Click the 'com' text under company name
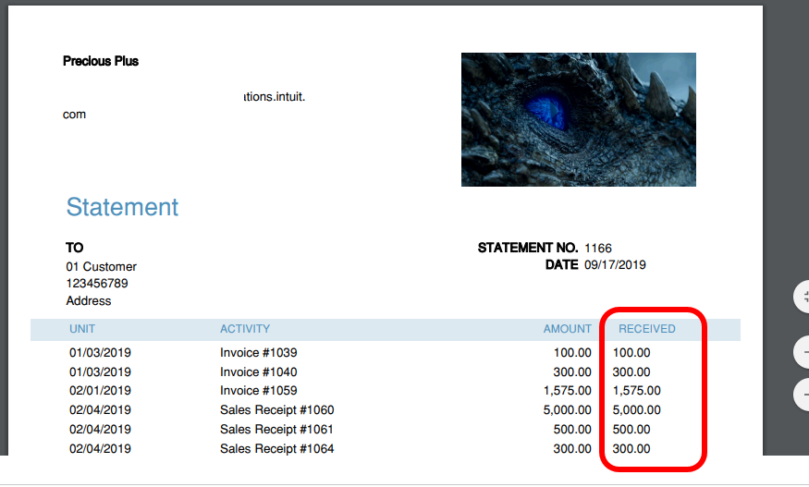Screen dimensions: 809x487 [x=74, y=115]
